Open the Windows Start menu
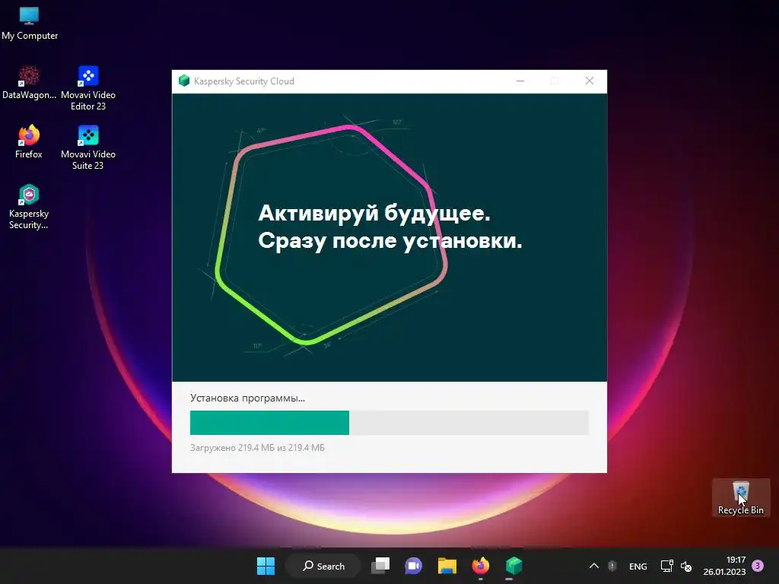 pos(265,566)
